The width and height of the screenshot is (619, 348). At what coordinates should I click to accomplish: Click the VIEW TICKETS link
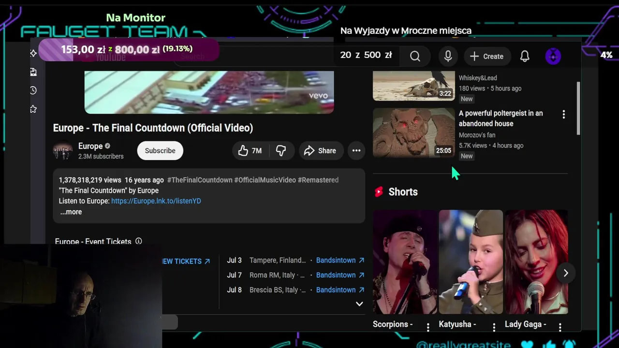pos(186,261)
